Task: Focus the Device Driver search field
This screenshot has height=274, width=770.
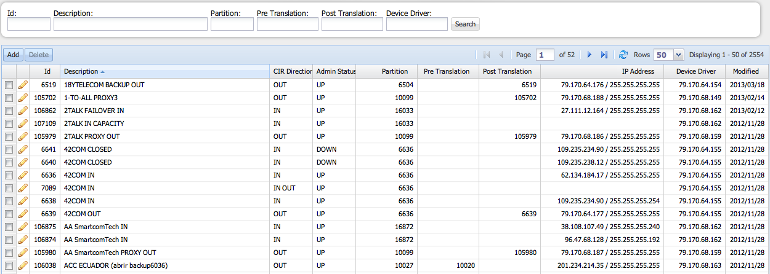Action: click(x=417, y=24)
